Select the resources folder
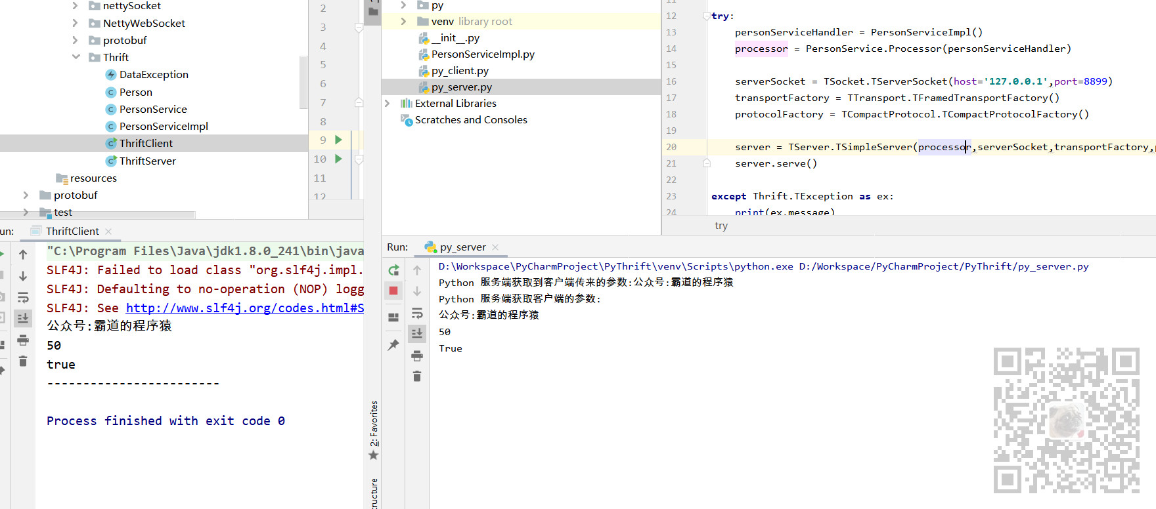 pos(93,178)
